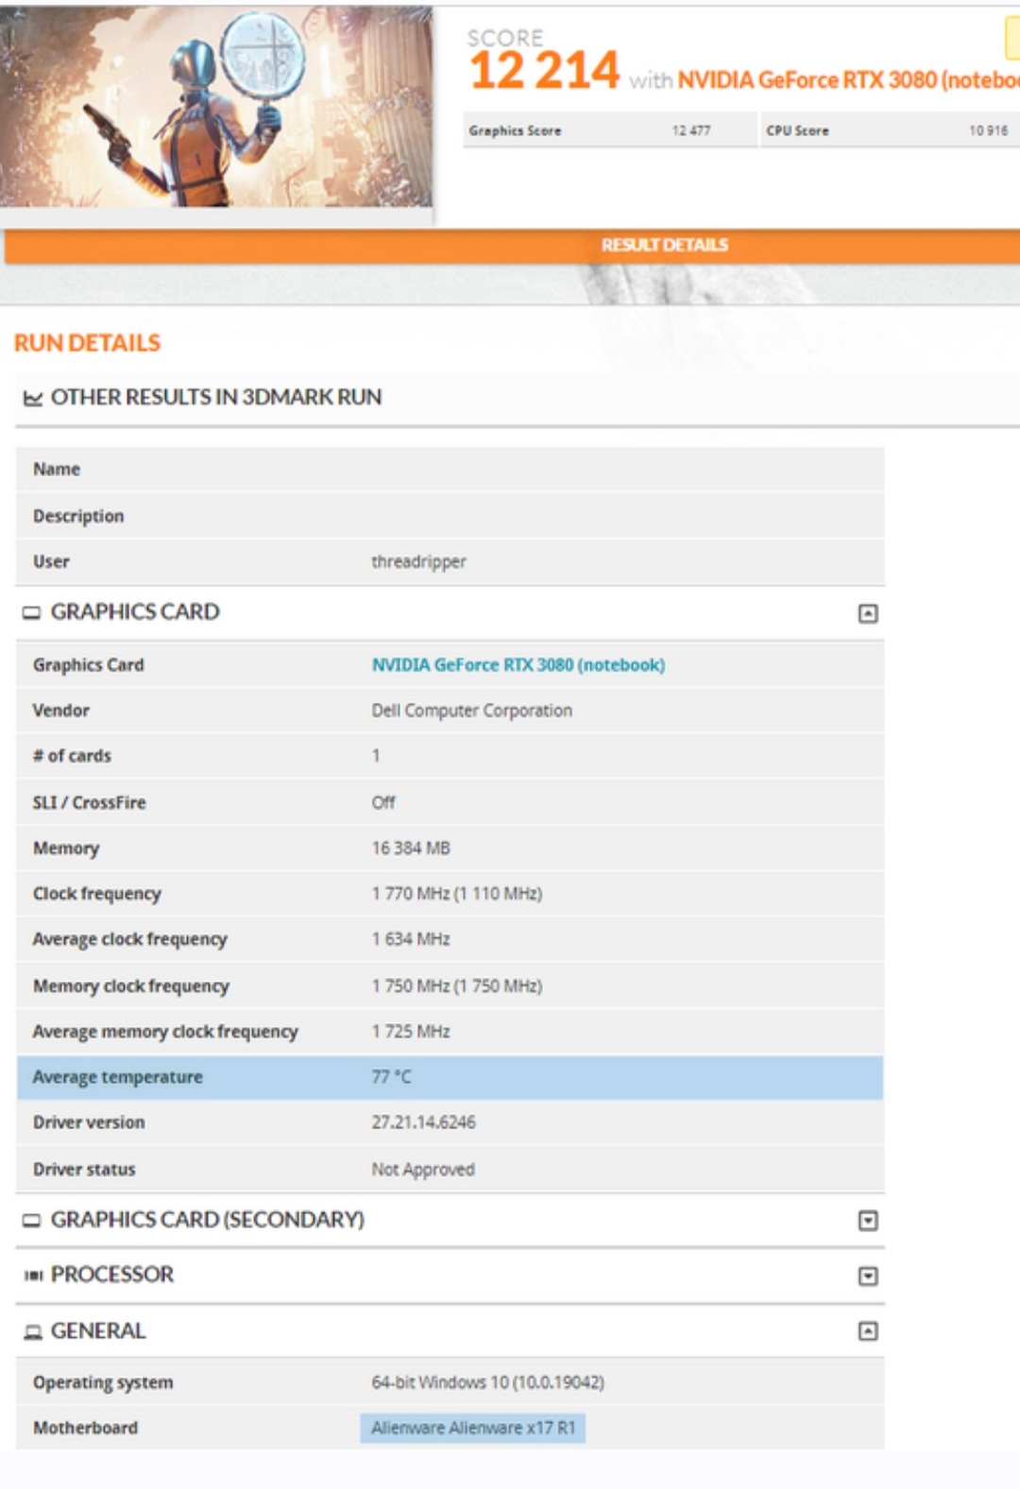Click the benchmark artwork thumbnail
The width and height of the screenshot is (1020, 1489).
pos(216,107)
